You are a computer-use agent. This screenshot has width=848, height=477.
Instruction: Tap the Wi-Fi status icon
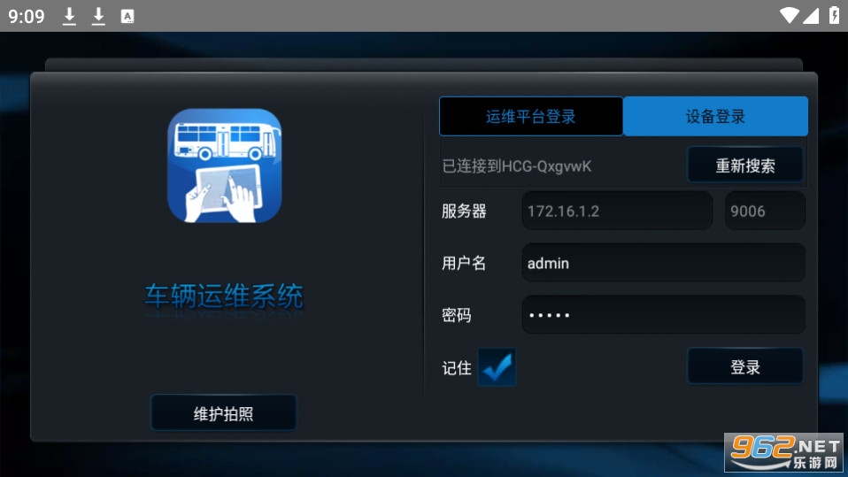click(789, 16)
